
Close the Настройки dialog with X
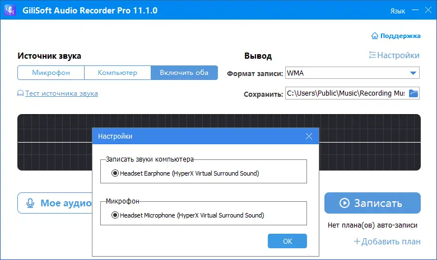point(309,136)
